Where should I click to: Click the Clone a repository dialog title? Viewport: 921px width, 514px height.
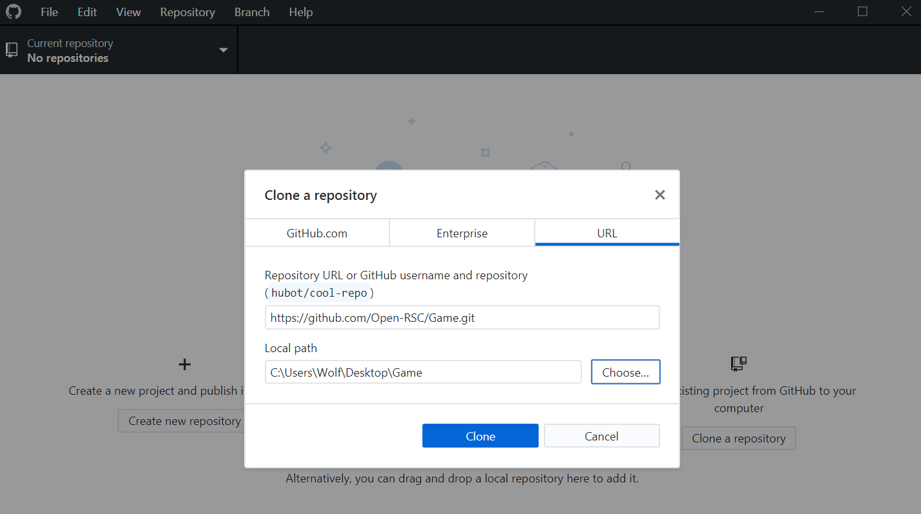click(321, 195)
